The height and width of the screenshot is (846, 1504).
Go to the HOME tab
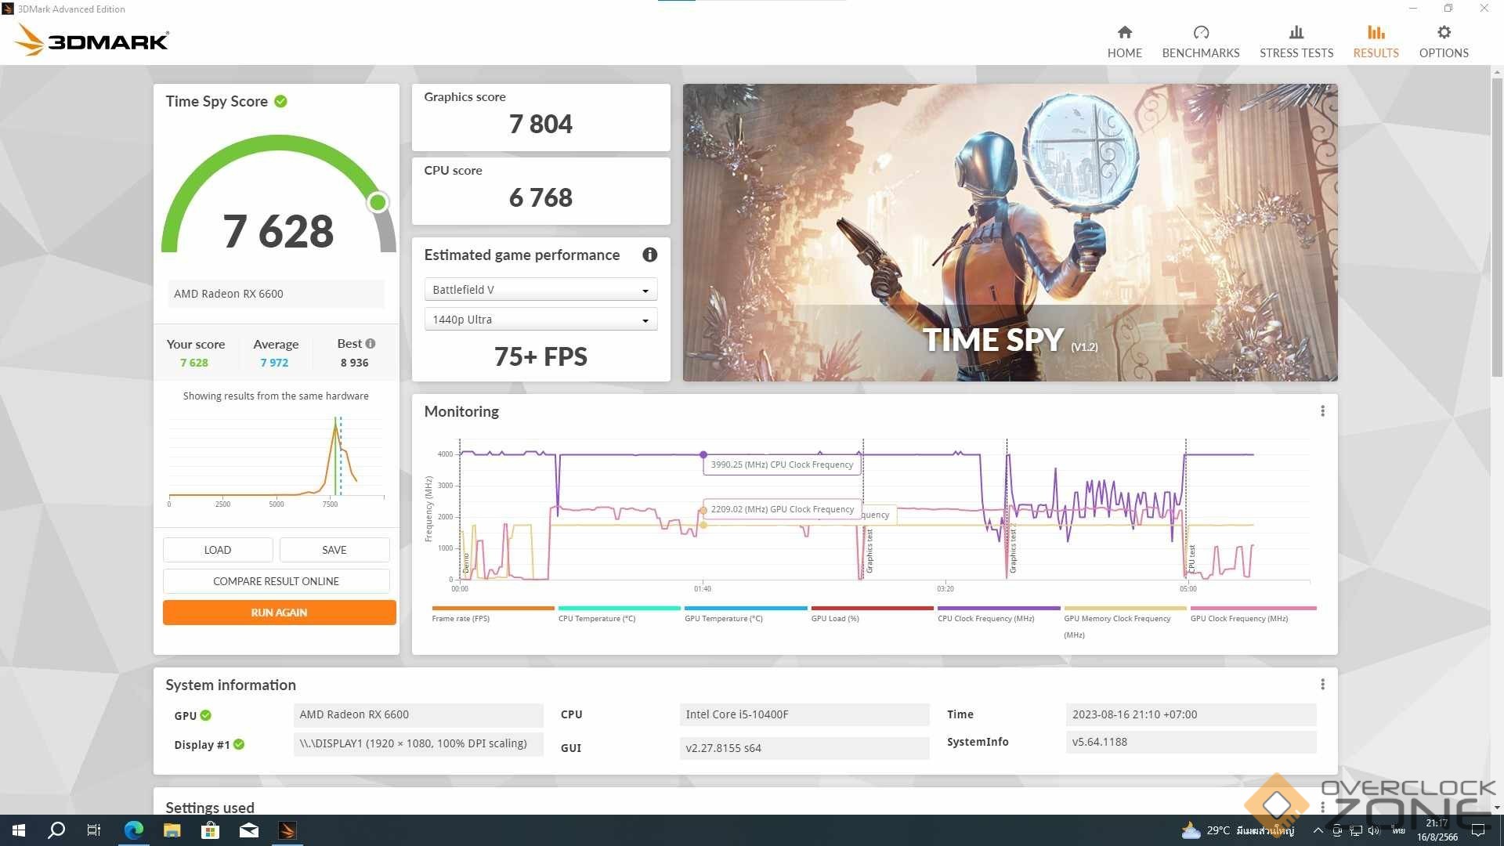coord(1124,42)
